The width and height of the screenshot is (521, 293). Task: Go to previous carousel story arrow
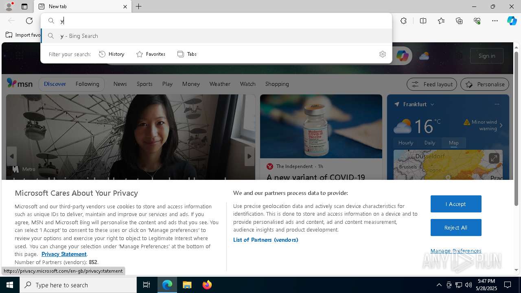tap(11, 156)
